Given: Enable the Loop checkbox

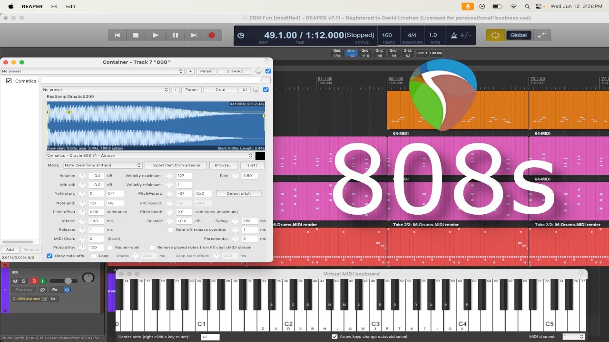Looking at the screenshot, I should coord(94,256).
